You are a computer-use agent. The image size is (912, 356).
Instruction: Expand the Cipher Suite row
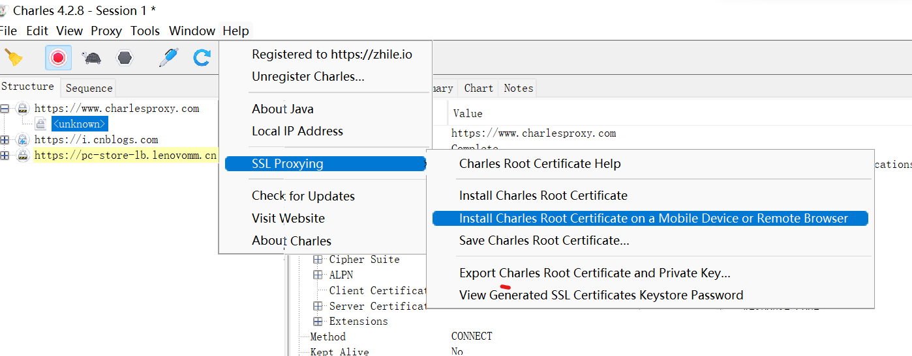(318, 259)
